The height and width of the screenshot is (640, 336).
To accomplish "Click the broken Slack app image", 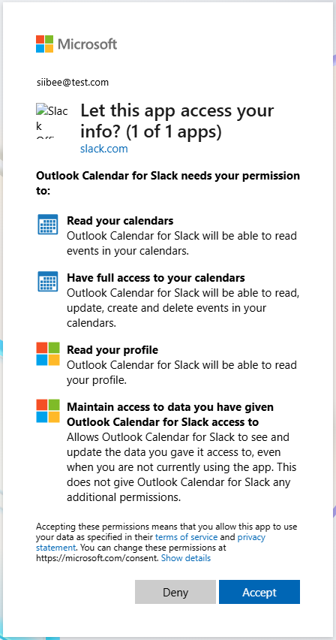I will point(52,121).
